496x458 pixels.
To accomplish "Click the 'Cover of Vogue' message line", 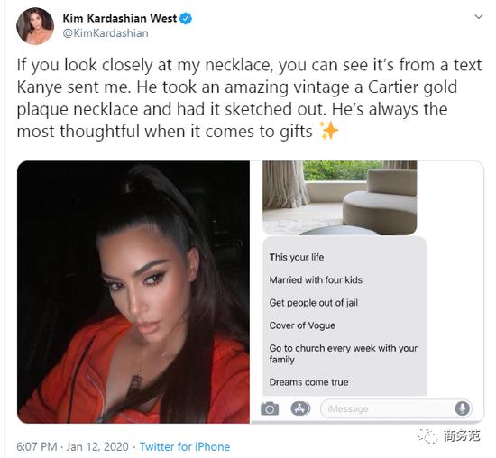I will pyautogui.click(x=302, y=325).
